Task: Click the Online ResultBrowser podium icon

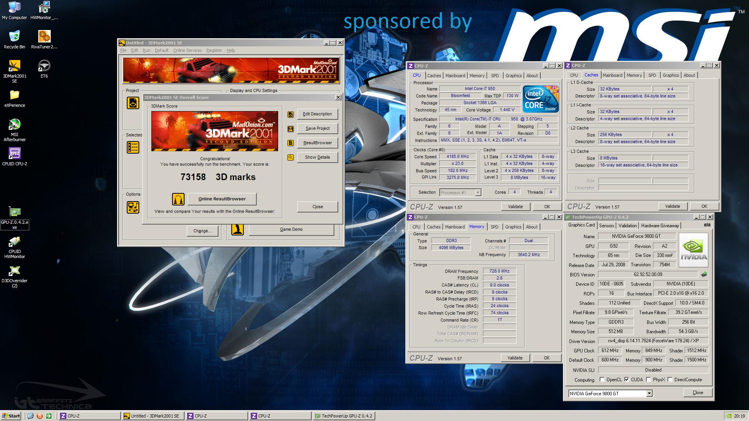Action: (178, 199)
